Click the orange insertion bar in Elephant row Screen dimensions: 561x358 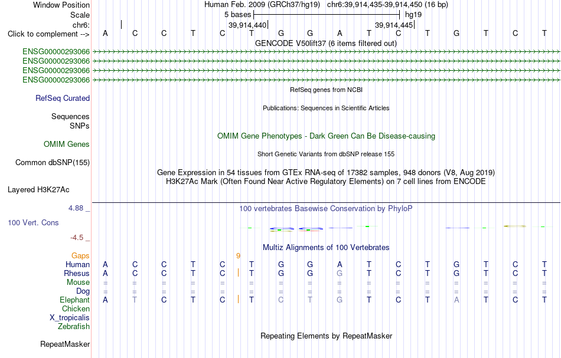[x=239, y=300]
